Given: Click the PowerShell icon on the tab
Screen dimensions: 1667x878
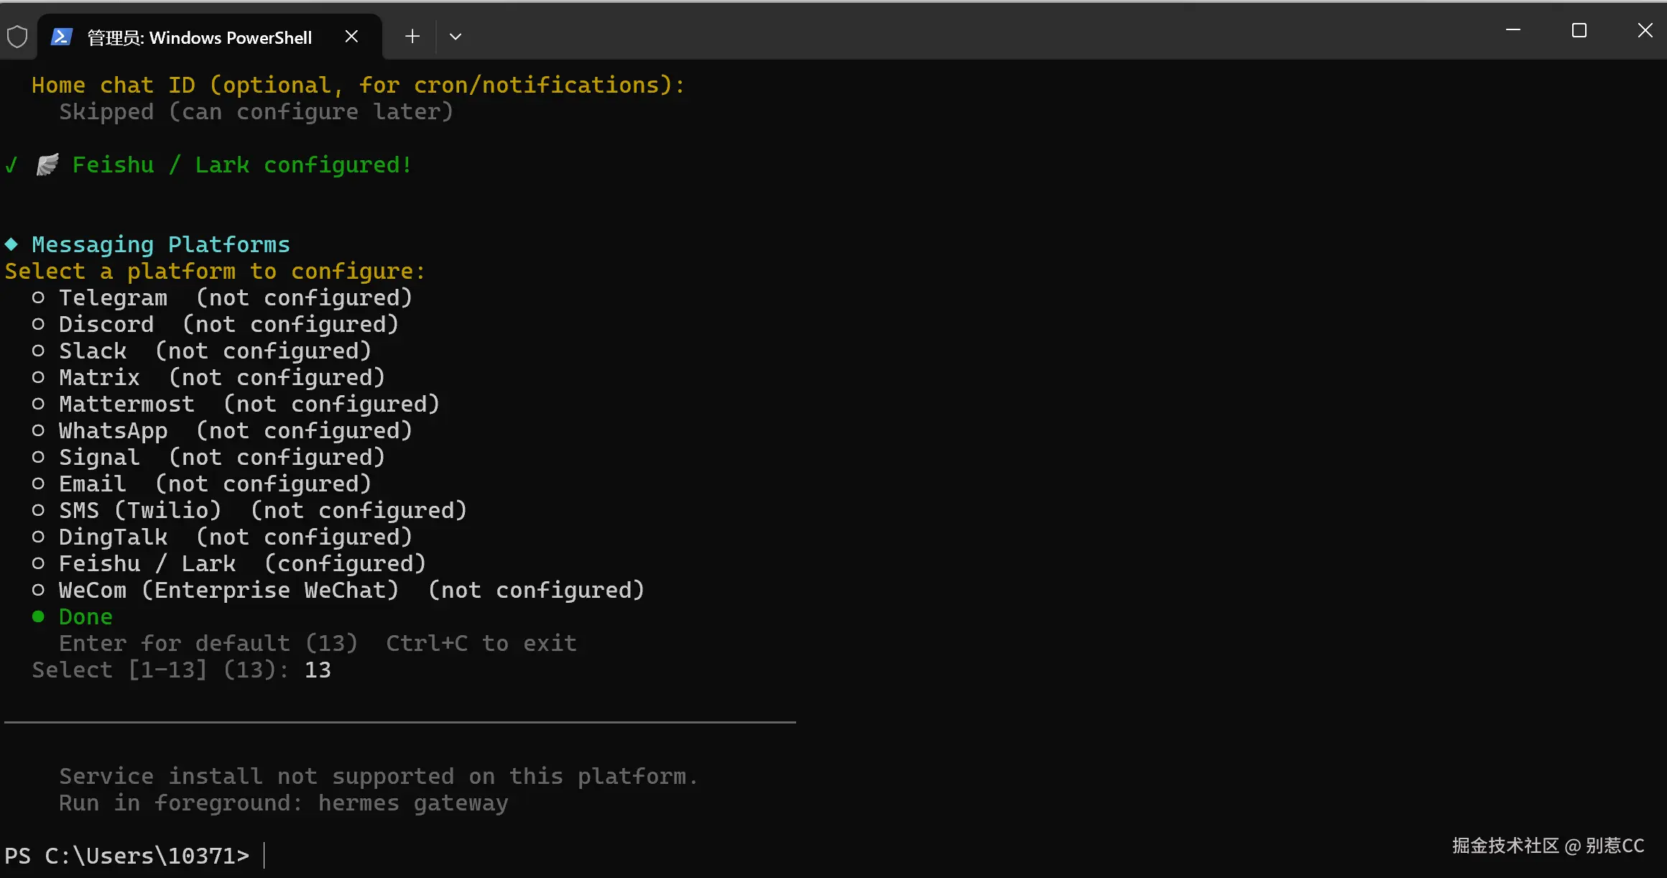Looking at the screenshot, I should point(61,37).
